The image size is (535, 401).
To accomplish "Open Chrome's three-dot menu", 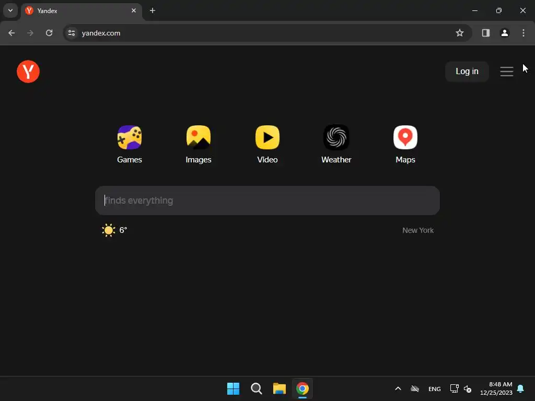I will (x=524, y=33).
